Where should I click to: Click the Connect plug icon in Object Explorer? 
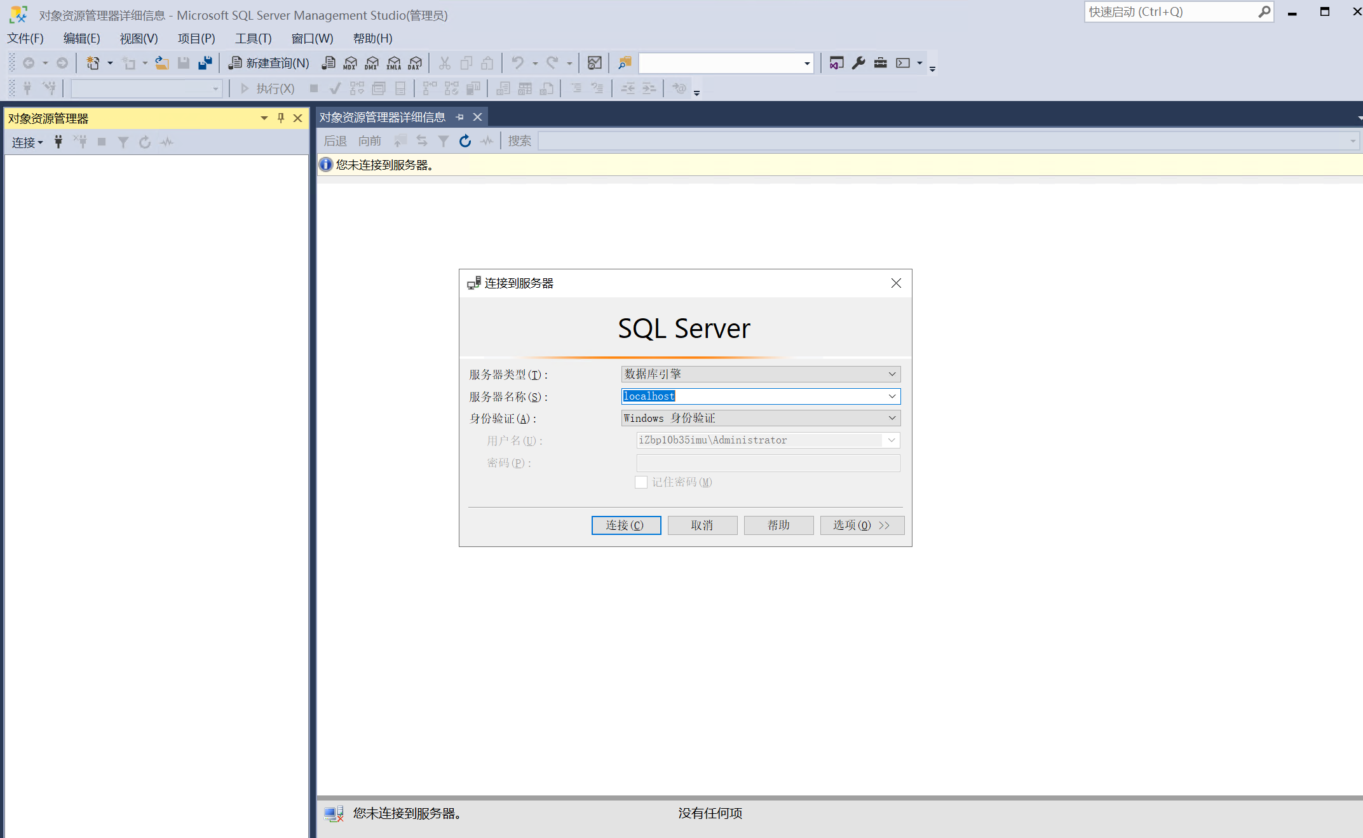[58, 142]
